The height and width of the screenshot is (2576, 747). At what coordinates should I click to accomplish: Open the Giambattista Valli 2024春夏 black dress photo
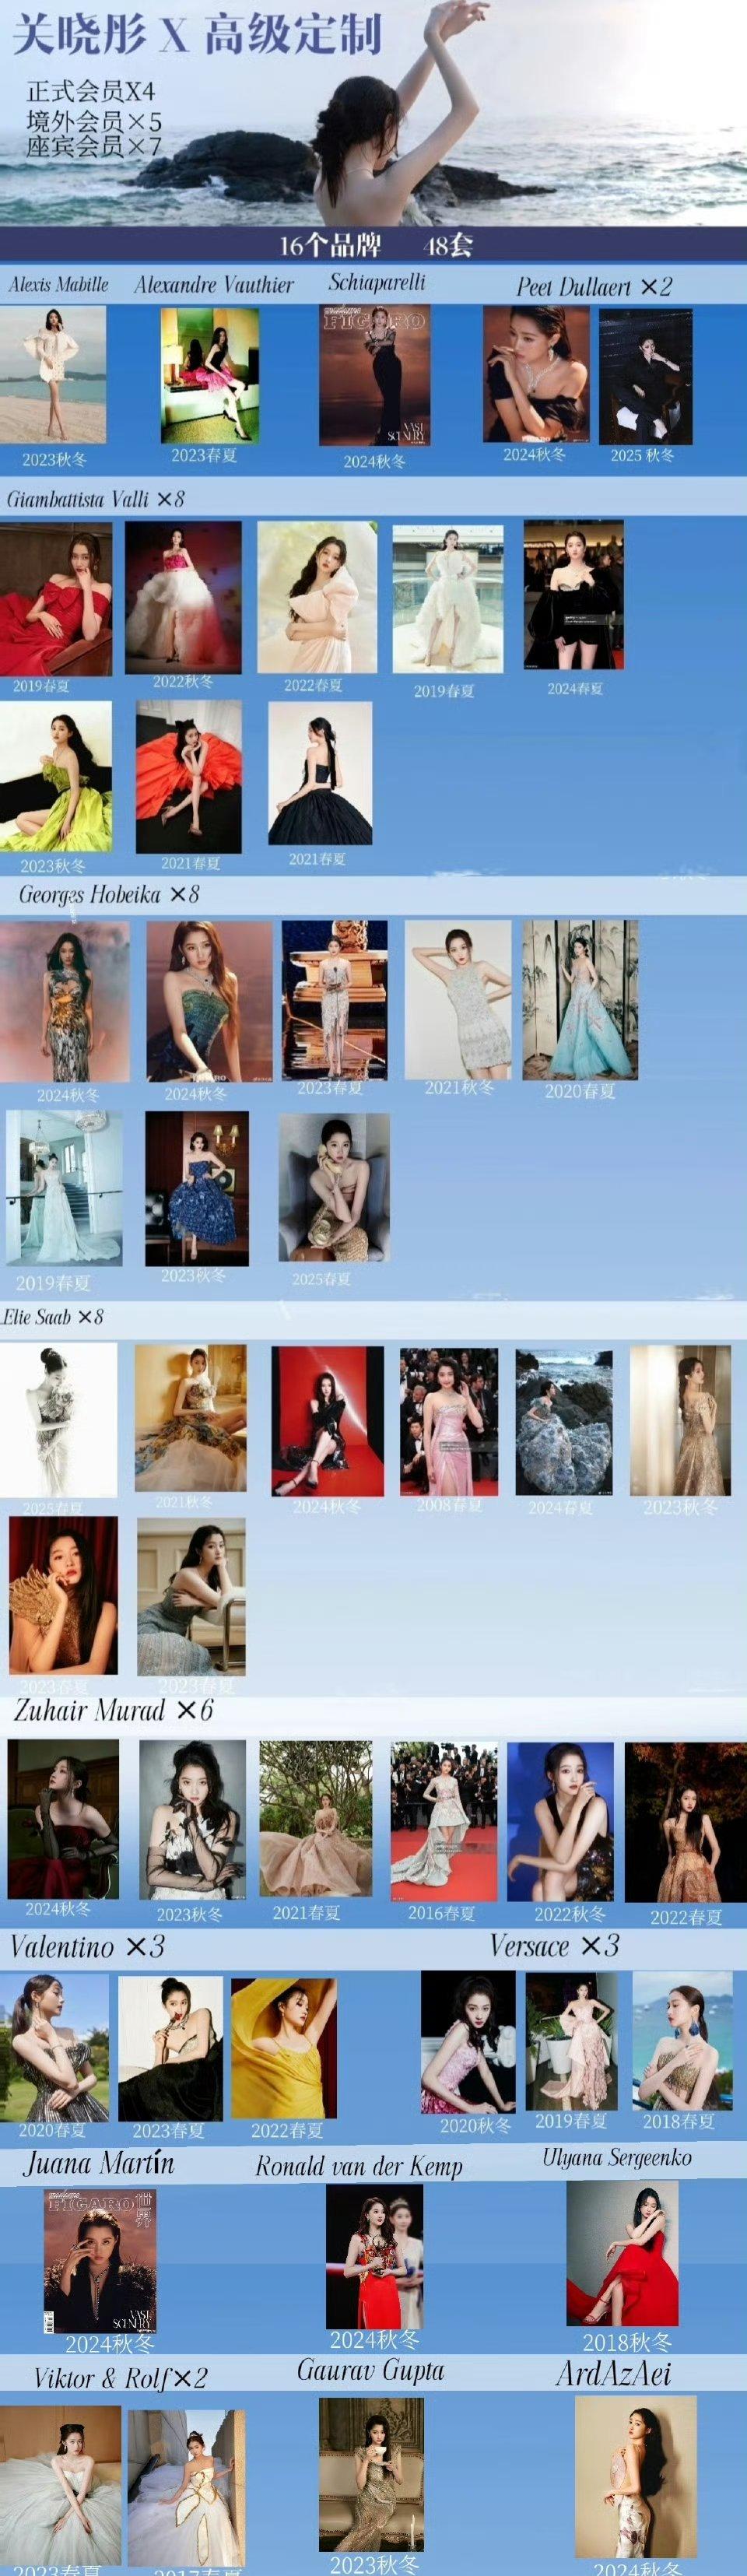(x=574, y=595)
